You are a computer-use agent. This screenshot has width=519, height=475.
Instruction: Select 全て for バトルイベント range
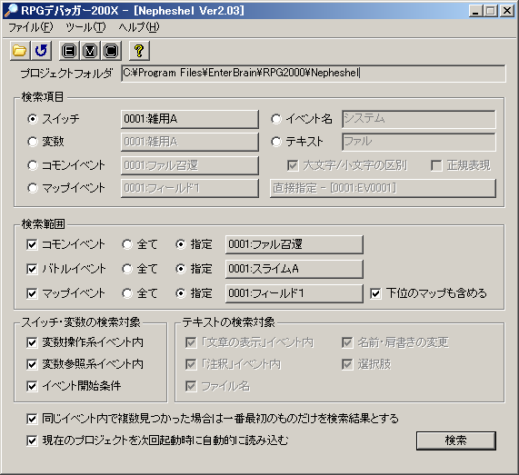[127, 269]
